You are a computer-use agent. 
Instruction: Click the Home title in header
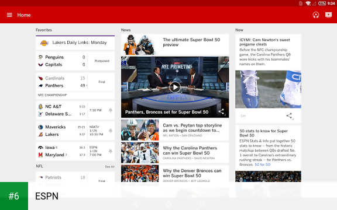tap(24, 15)
